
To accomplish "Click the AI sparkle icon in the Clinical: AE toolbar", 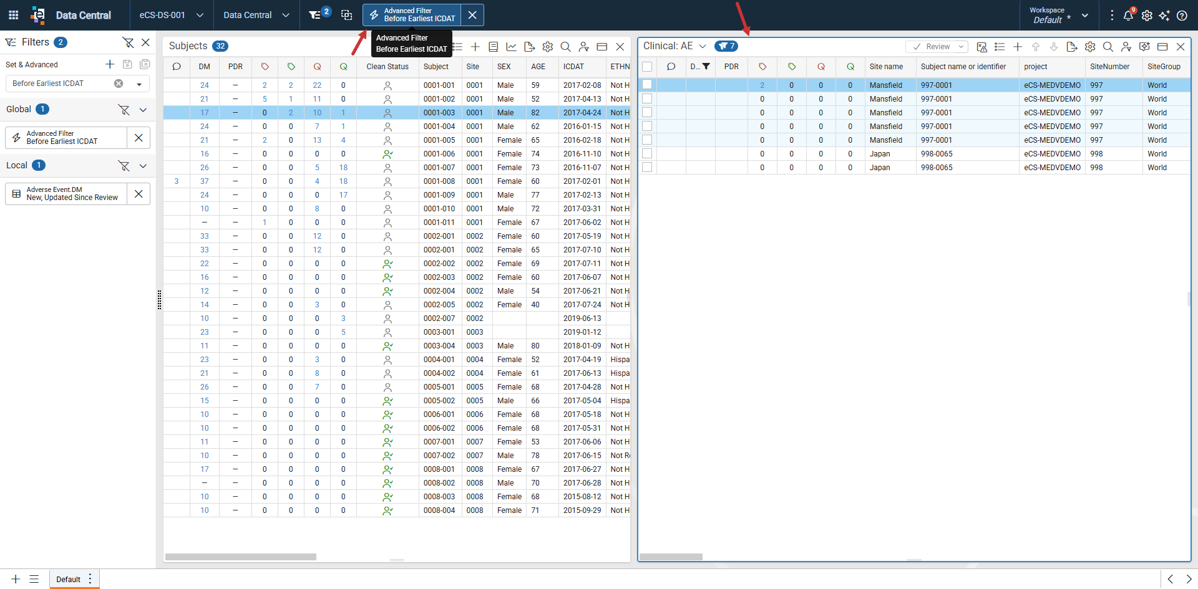I will 1144,47.
